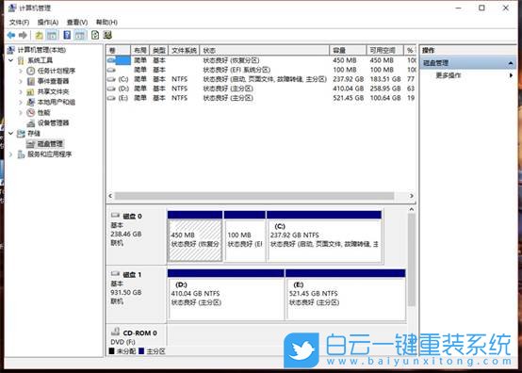Click the 计算机管理 title bar app icon
This screenshot has width=522, height=373.
[x=12, y=8]
